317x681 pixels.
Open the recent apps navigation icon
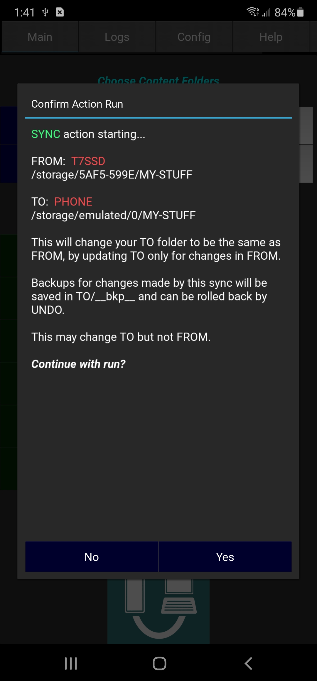pos(71,663)
